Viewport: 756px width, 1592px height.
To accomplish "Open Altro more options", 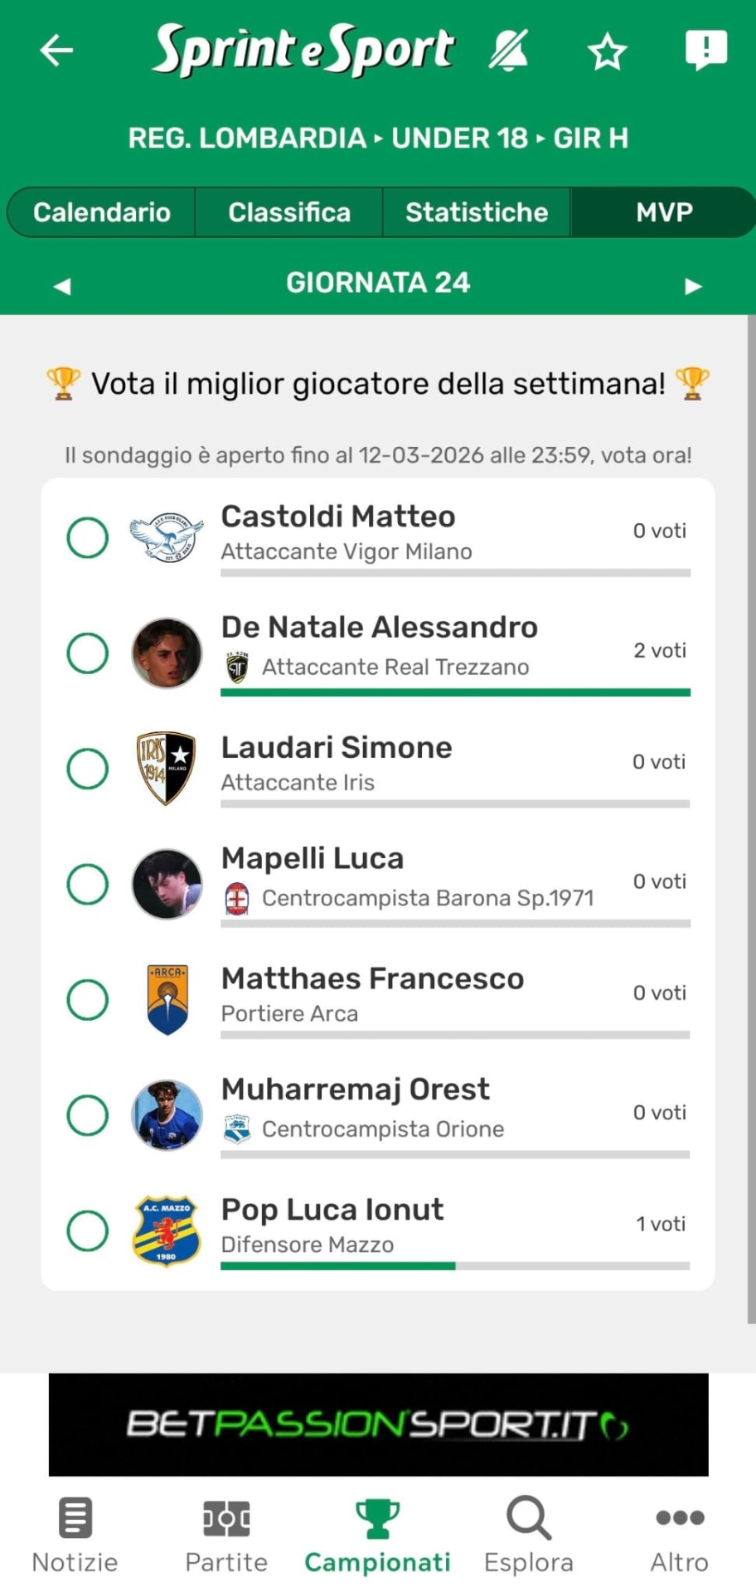I will click(680, 1536).
